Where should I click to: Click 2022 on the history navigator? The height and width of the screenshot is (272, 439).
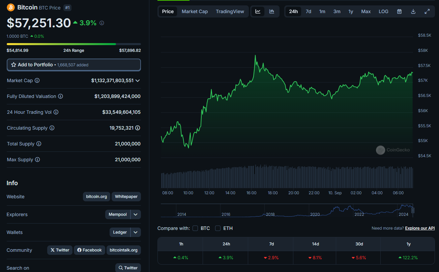tap(359, 214)
